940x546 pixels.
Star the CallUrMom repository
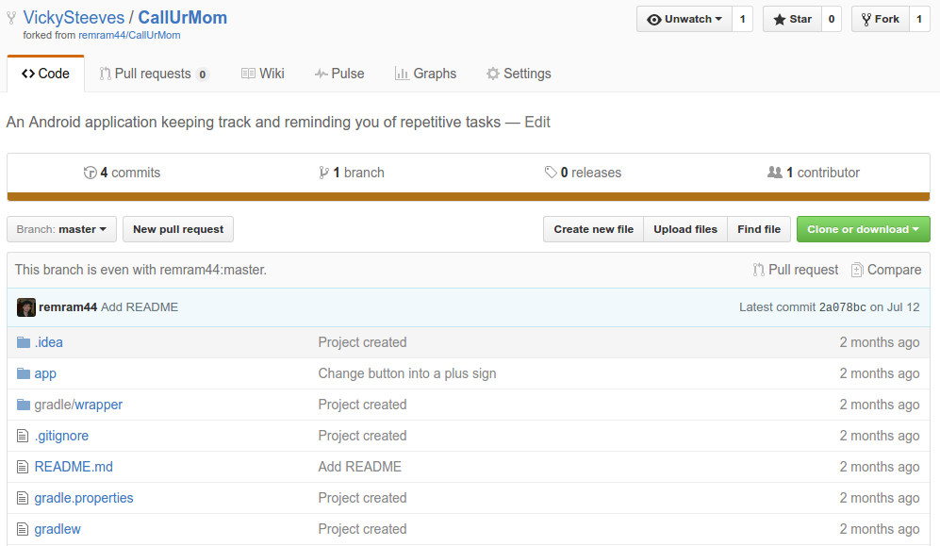(792, 19)
